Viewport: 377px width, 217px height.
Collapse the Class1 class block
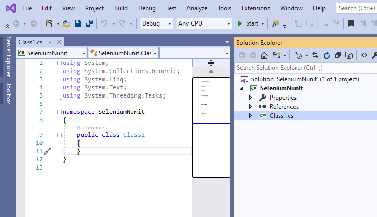tap(59, 135)
